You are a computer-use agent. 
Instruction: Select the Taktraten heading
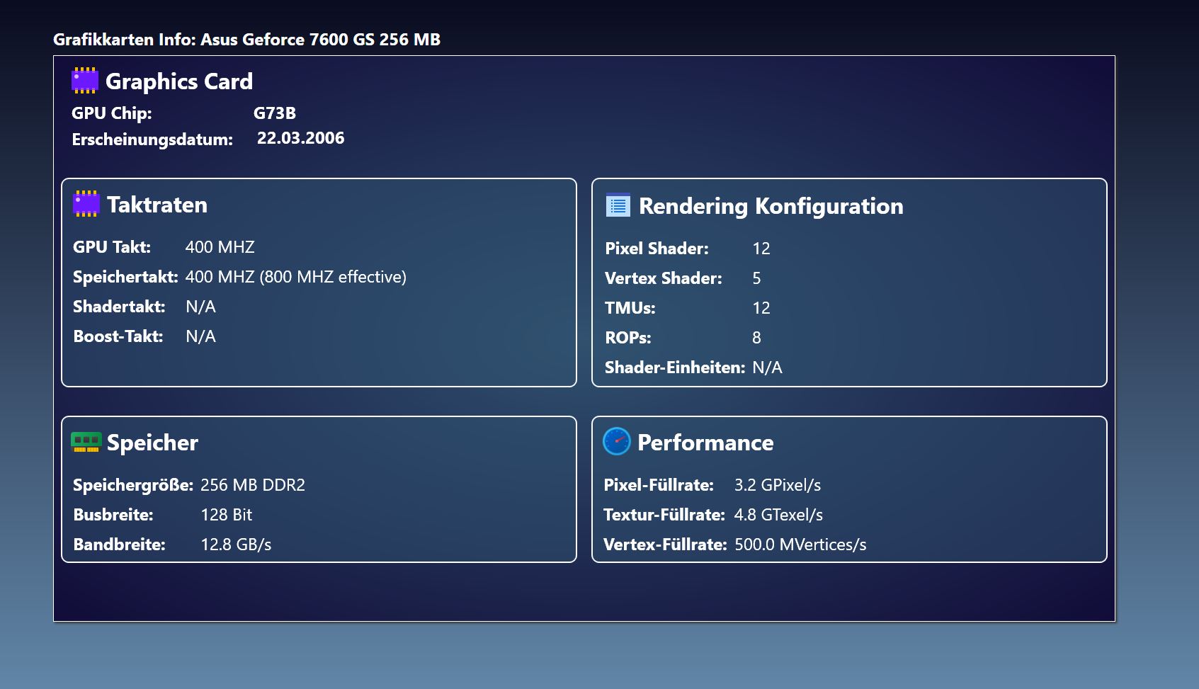tap(157, 205)
